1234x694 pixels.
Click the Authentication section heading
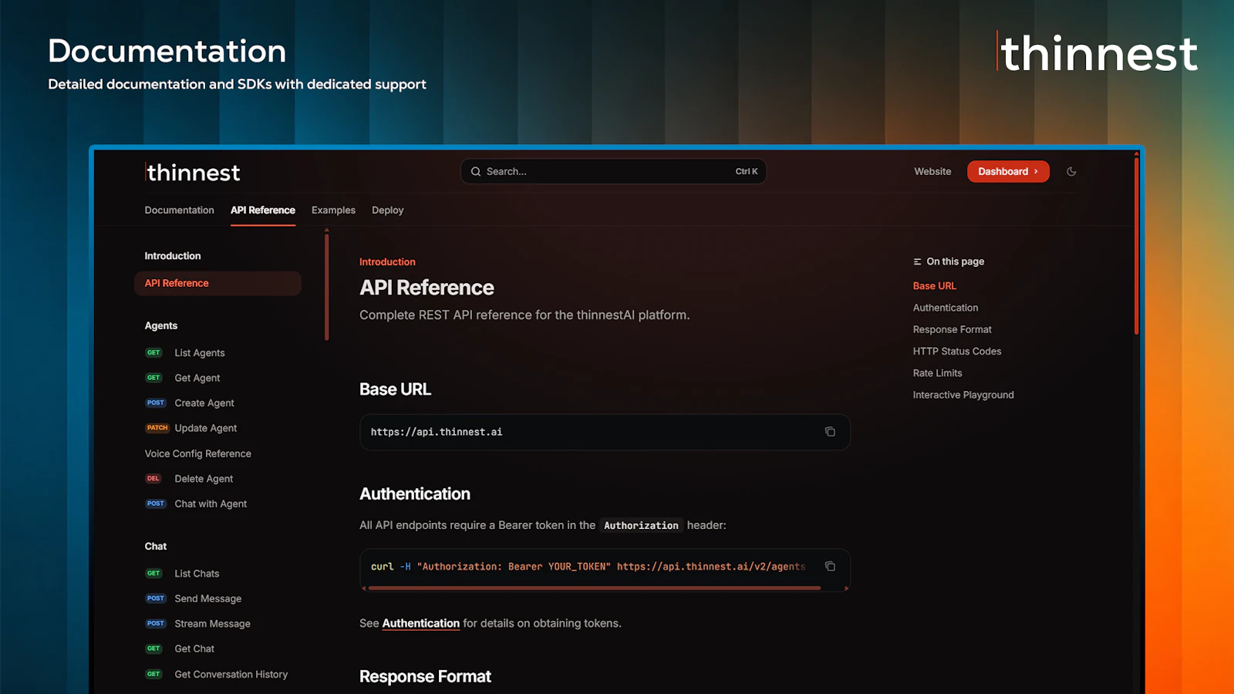[x=415, y=494]
